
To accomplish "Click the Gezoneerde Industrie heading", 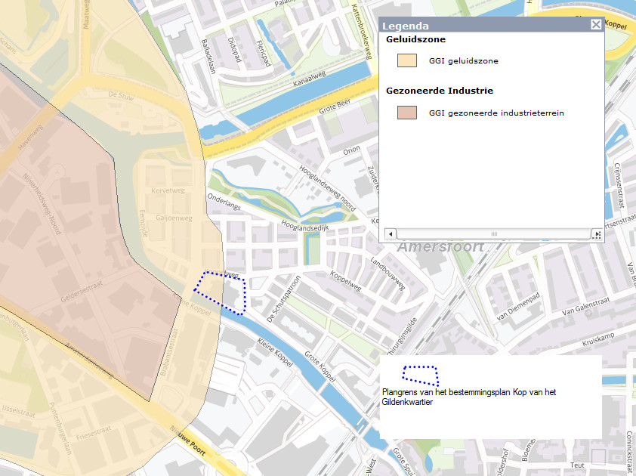I will [440, 91].
